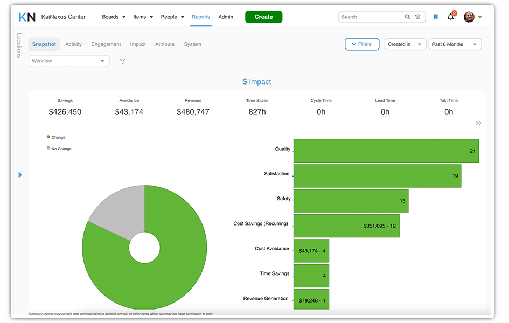This screenshot has width=509, height=323.
Task: Click the search magnifier icon
Action: 407,17
